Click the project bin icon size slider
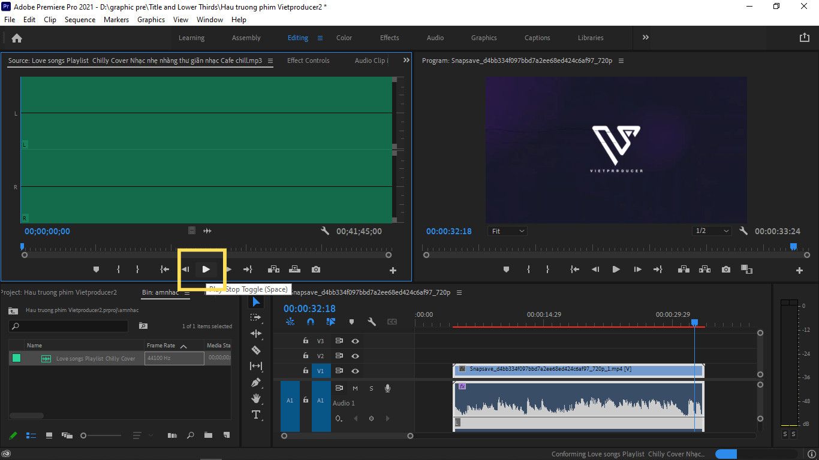Viewport: 819px width, 460px height. pos(101,435)
